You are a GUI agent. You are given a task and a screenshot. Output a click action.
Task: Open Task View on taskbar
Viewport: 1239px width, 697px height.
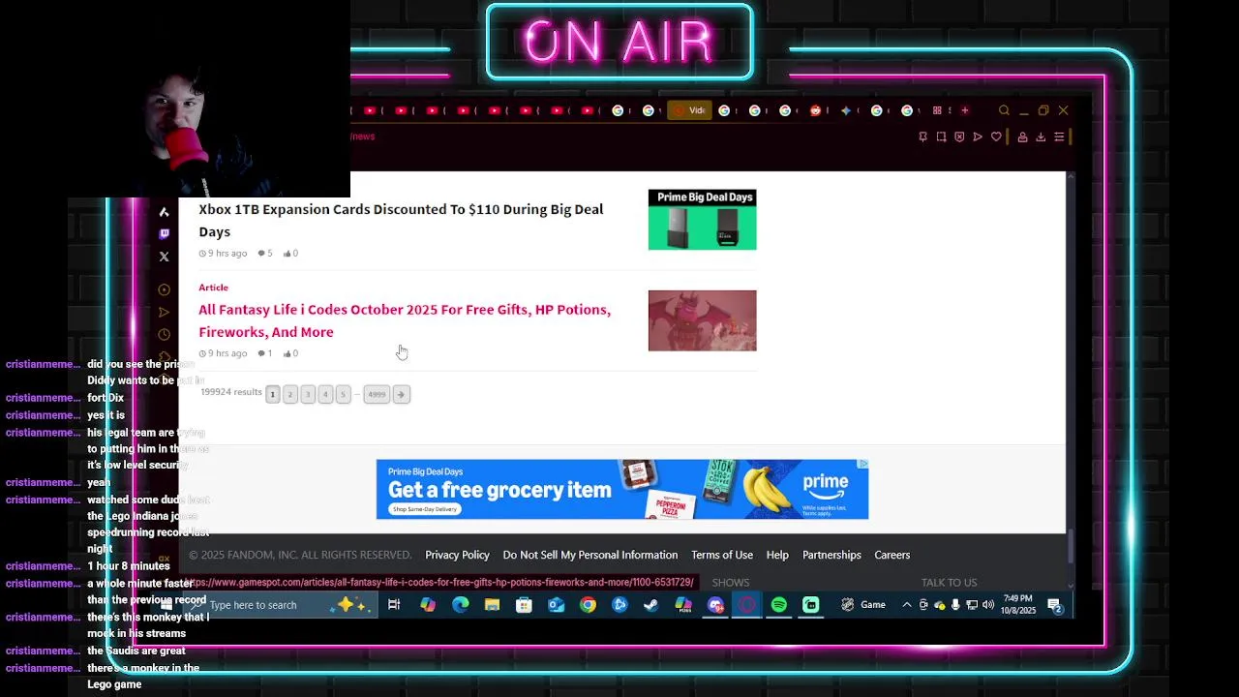coord(394,605)
